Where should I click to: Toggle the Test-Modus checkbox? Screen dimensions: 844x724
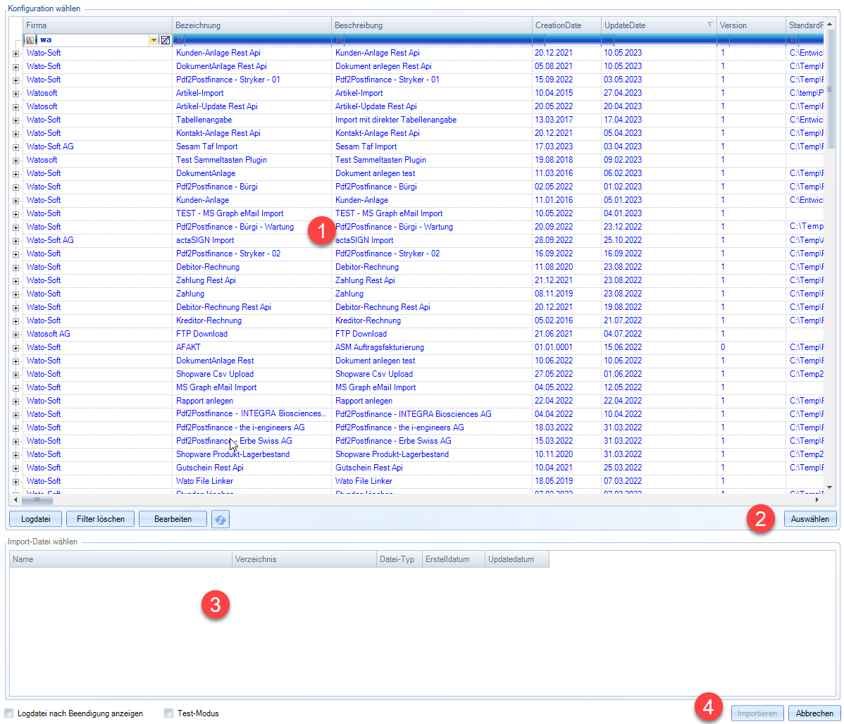[168, 713]
